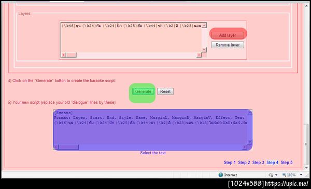Navigate to Step 4 link
The height and width of the screenshot is (189, 311).
point(272,163)
